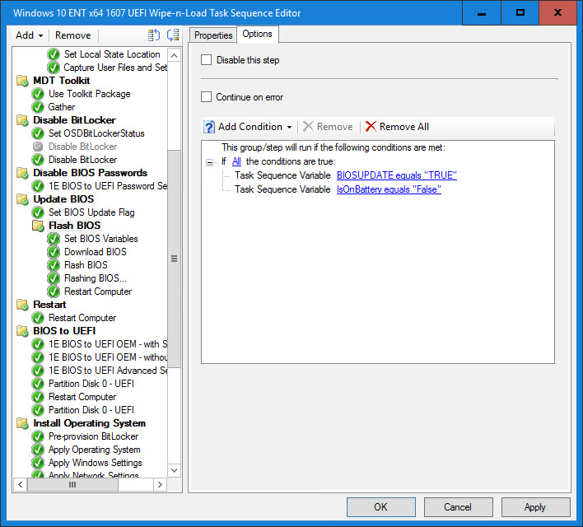Click the greyed-out disabled Disable BITLocker step icon
The height and width of the screenshot is (527, 583).
point(38,147)
